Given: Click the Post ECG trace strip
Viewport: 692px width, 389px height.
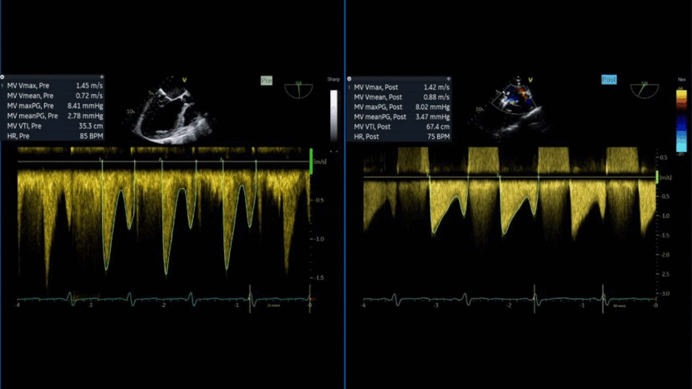Looking at the screenshot, I should pyautogui.click(x=508, y=299).
